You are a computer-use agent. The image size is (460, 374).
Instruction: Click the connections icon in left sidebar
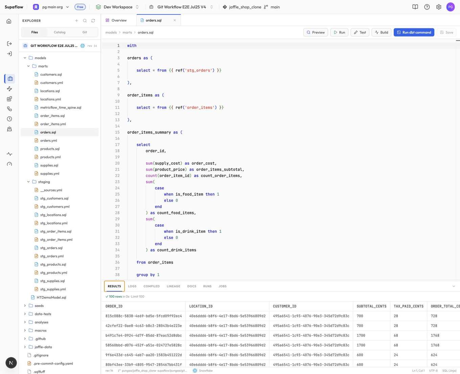(9, 109)
